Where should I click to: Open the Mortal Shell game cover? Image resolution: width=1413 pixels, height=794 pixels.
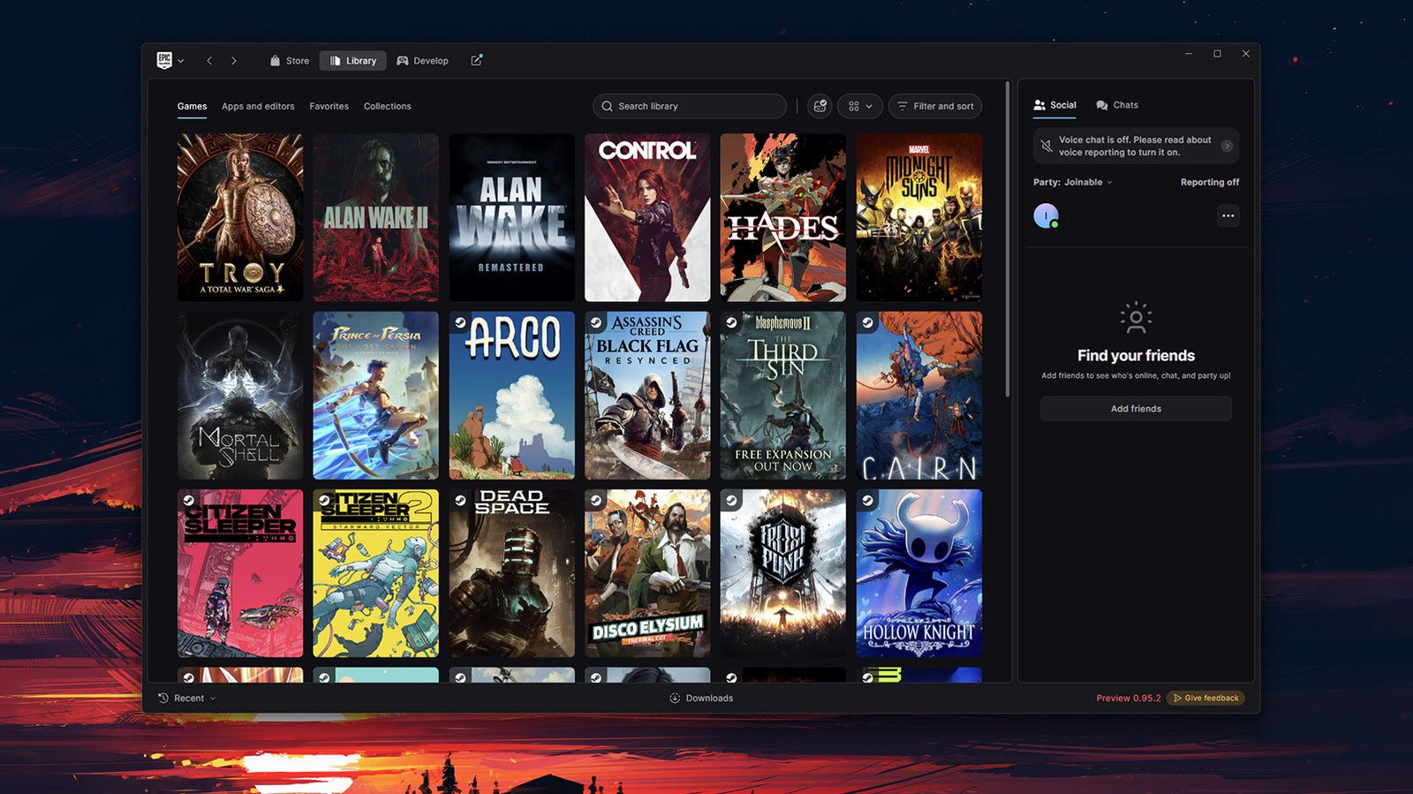coord(240,396)
